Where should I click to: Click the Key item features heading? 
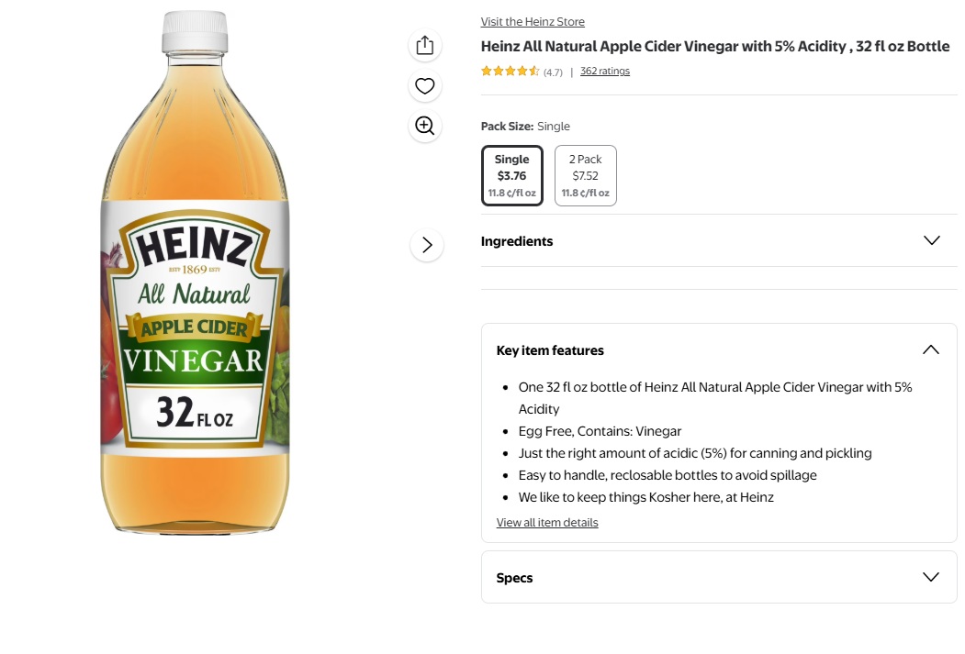(550, 350)
